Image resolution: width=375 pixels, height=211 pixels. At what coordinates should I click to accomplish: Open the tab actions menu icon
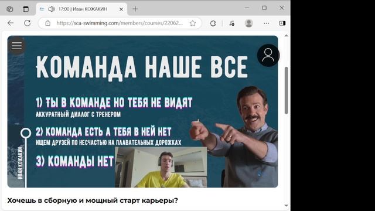tap(26, 9)
